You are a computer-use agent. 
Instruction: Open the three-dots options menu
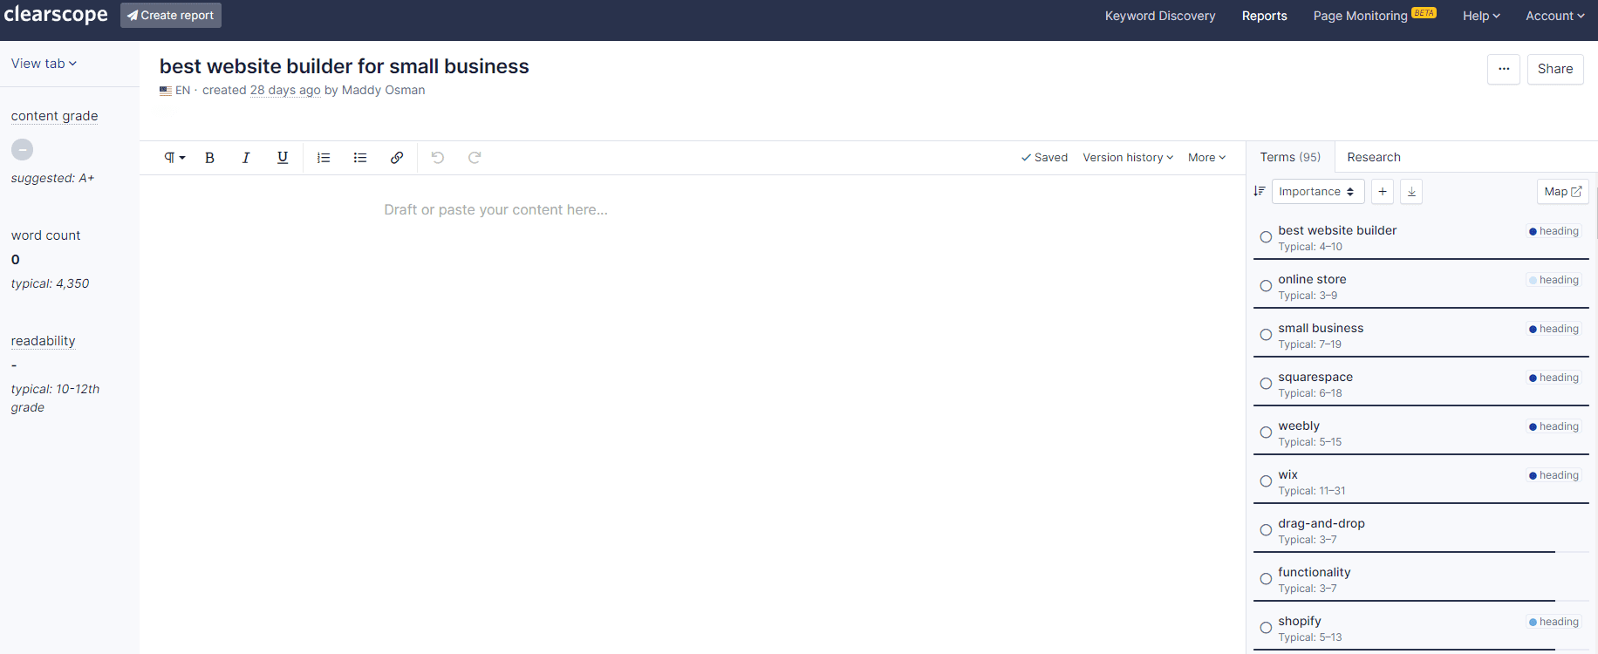pyautogui.click(x=1504, y=69)
